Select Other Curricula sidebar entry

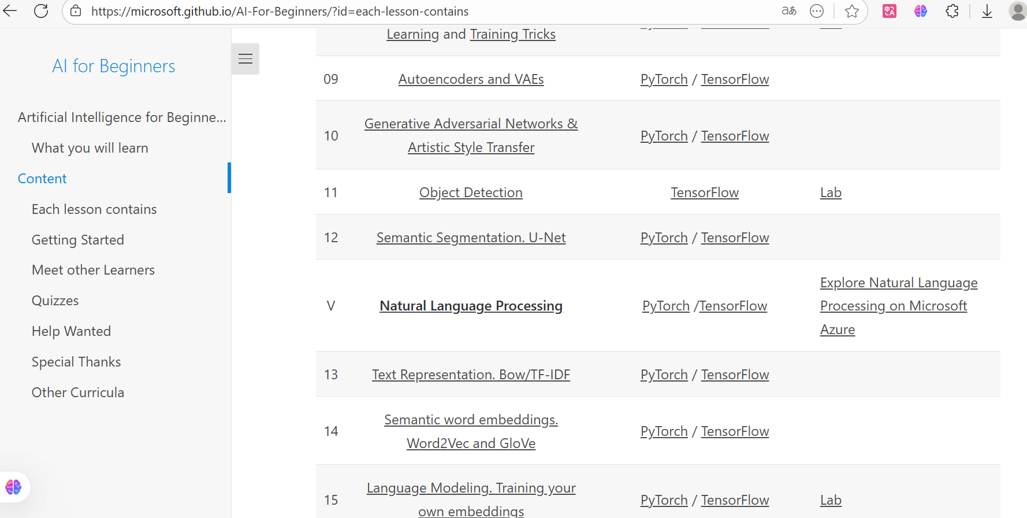(78, 393)
